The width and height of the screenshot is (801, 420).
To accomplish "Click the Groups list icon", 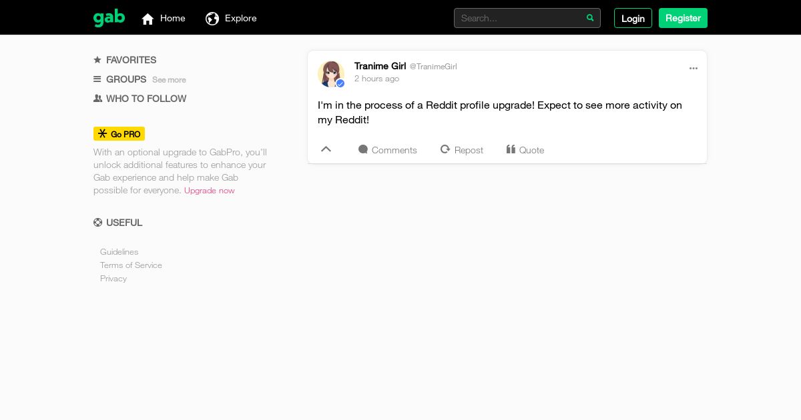I will point(97,79).
